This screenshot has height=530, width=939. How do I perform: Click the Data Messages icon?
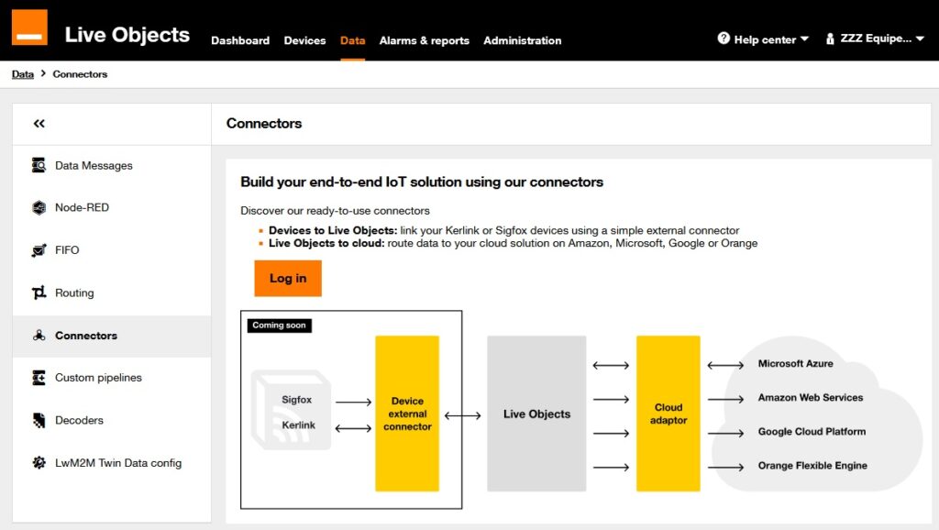coord(39,165)
